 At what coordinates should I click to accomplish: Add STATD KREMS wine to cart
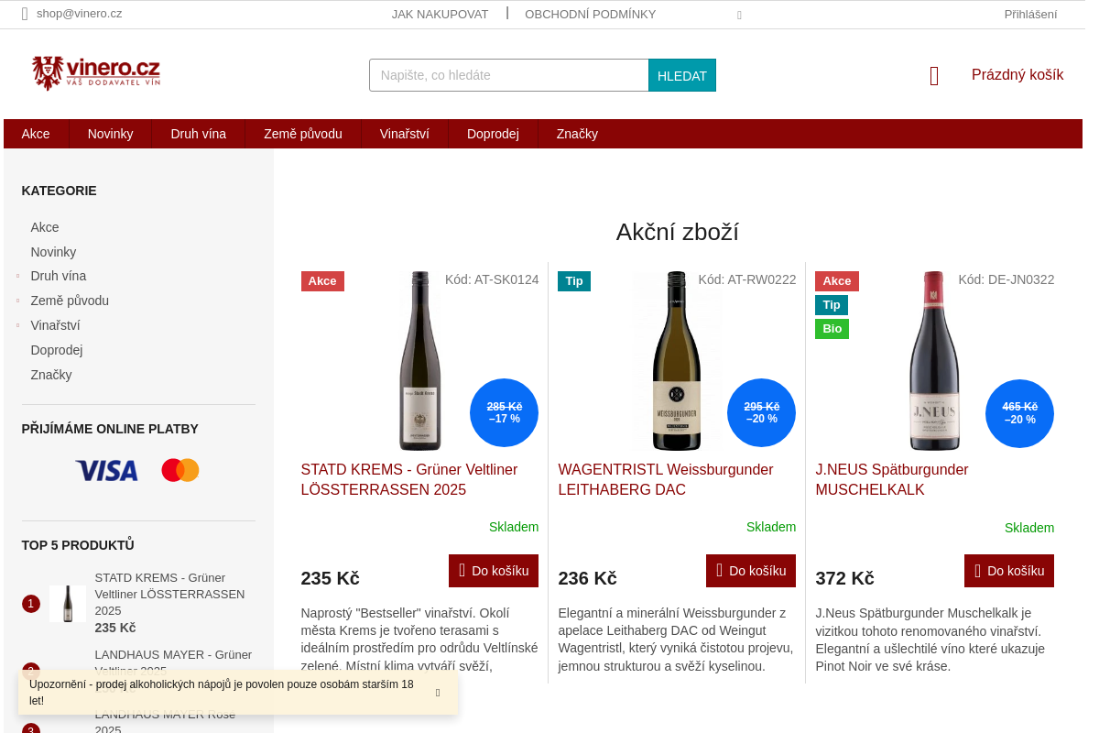pos(494,571)
